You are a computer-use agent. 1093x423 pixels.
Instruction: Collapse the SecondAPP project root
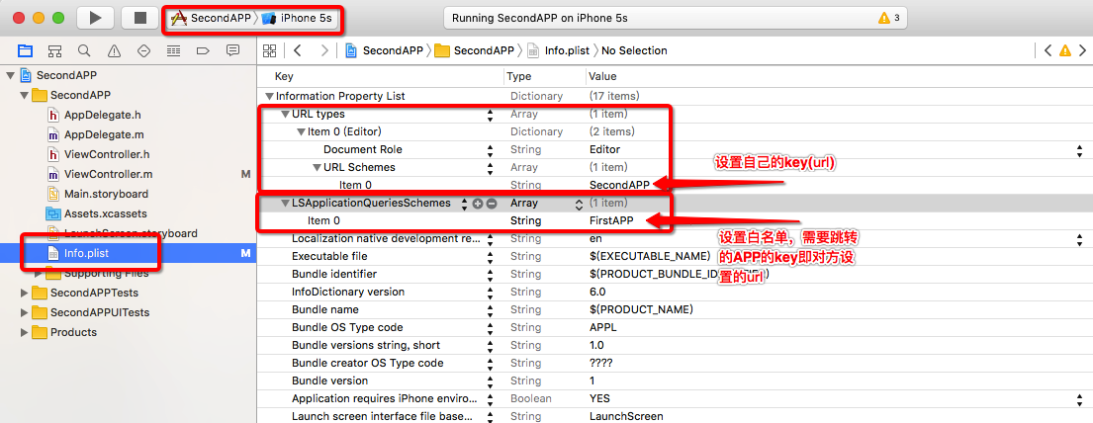pyautogui.click(x=10, y=75)
